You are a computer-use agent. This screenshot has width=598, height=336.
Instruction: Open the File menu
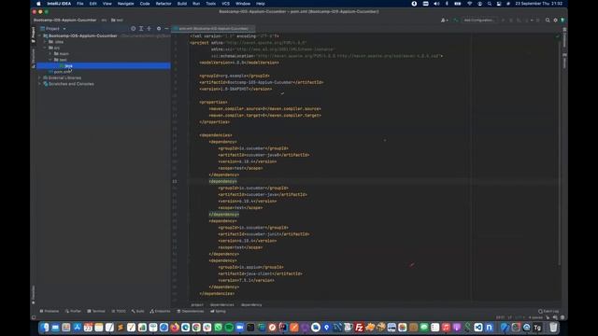pos(80,4)
